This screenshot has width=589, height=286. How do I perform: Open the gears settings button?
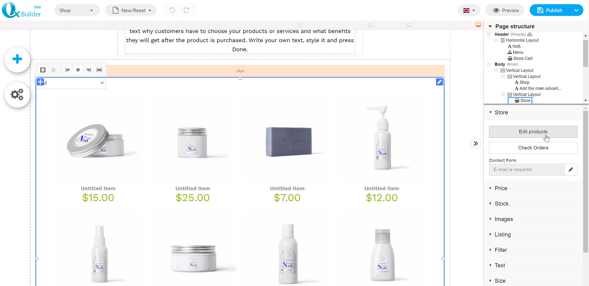pos(17,95)
